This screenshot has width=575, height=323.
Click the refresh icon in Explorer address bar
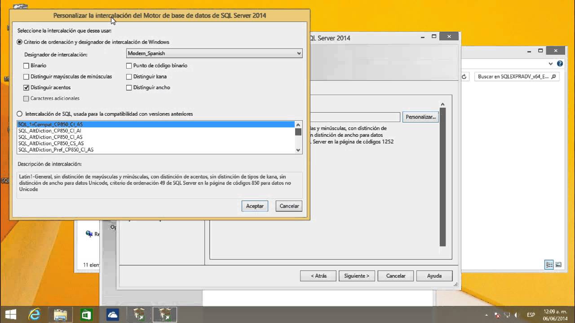(x=464, y=77)
